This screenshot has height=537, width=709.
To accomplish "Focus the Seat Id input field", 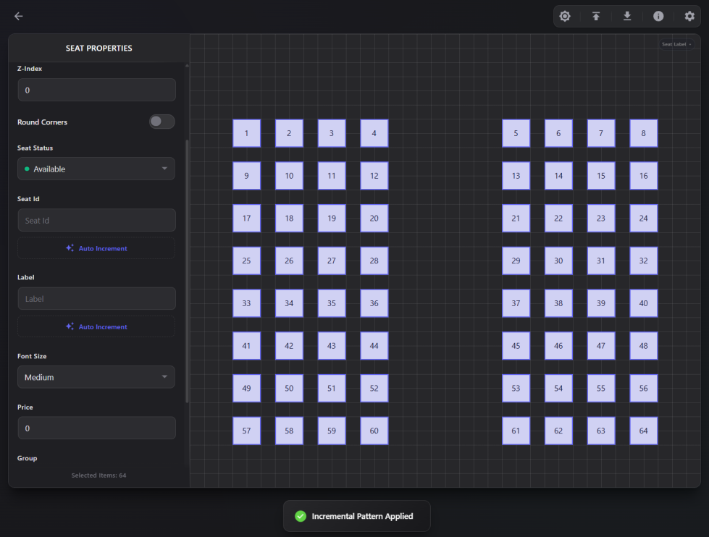I will click(96, 220).
